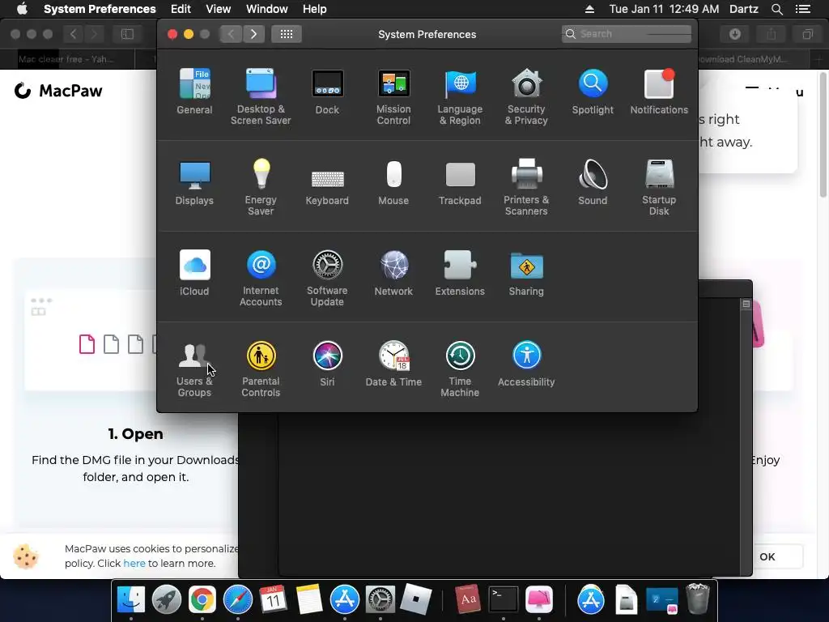
Task: Open Startup Disk pane
Action: 659,187
